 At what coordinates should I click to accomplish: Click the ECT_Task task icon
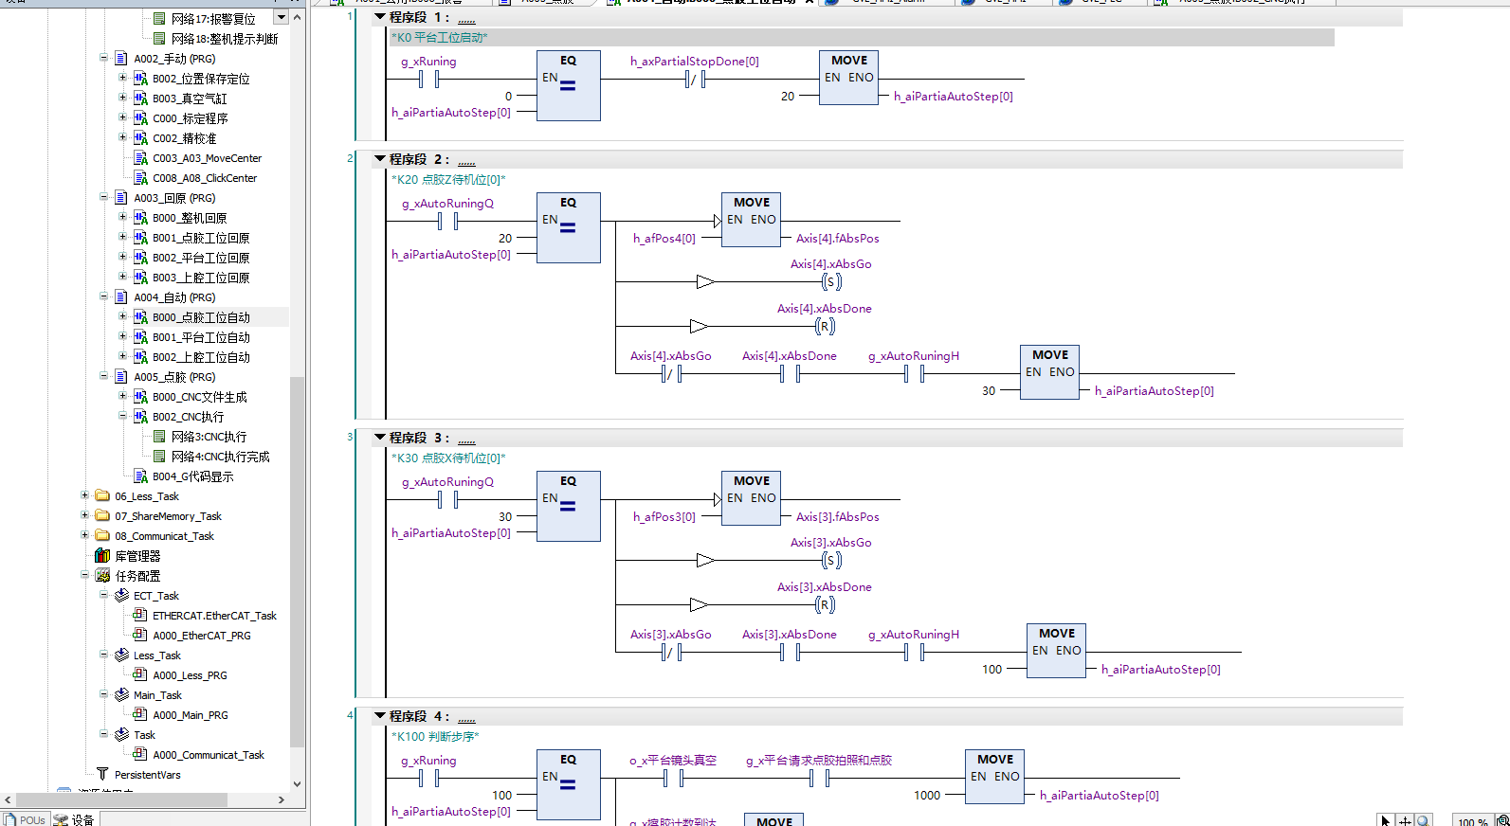(121, 596)
